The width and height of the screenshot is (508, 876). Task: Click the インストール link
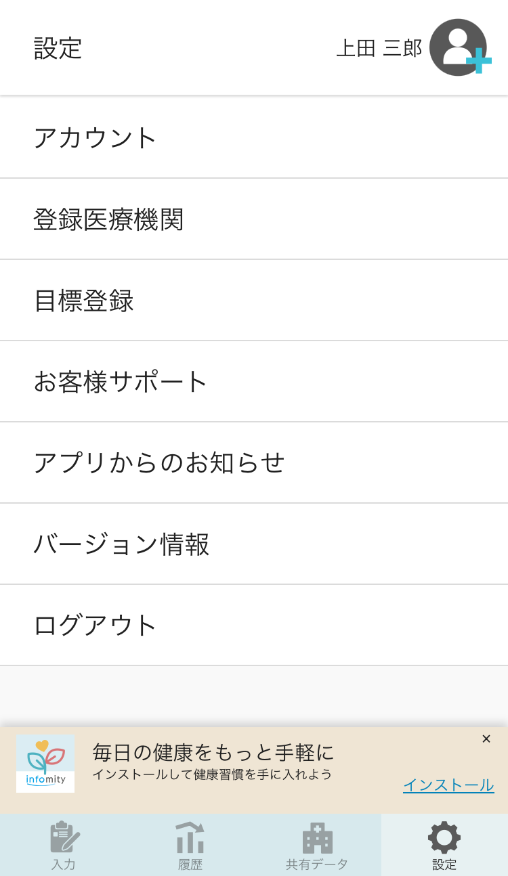point(448,785)
